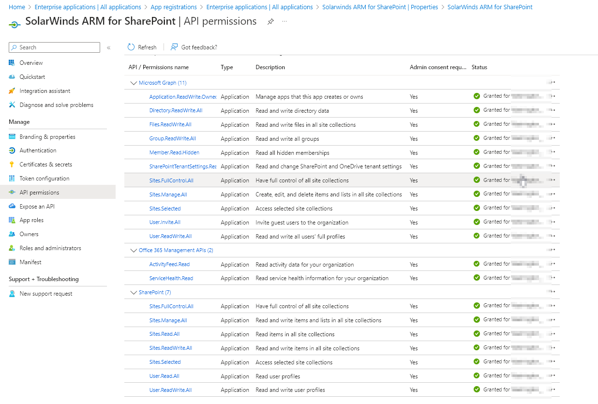
Task: Click the API permissions sidebar icon
Action: point(12,193)
